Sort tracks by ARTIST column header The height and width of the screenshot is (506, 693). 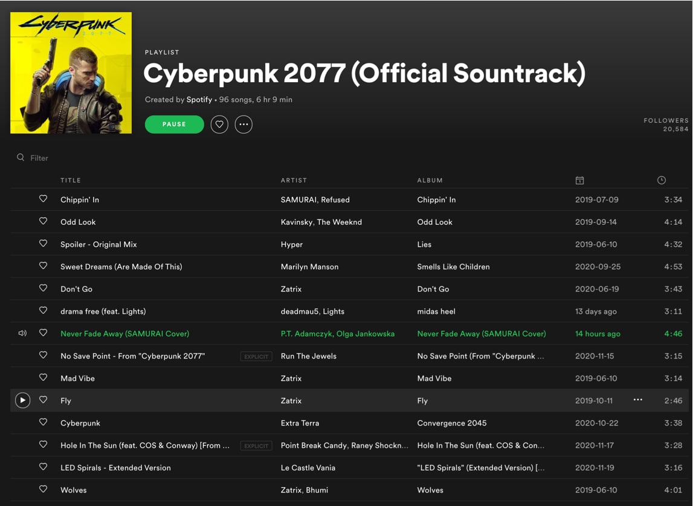point(294,180)
